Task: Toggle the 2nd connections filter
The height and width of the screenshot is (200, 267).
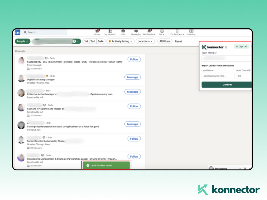Action: [x=93, y=41]
